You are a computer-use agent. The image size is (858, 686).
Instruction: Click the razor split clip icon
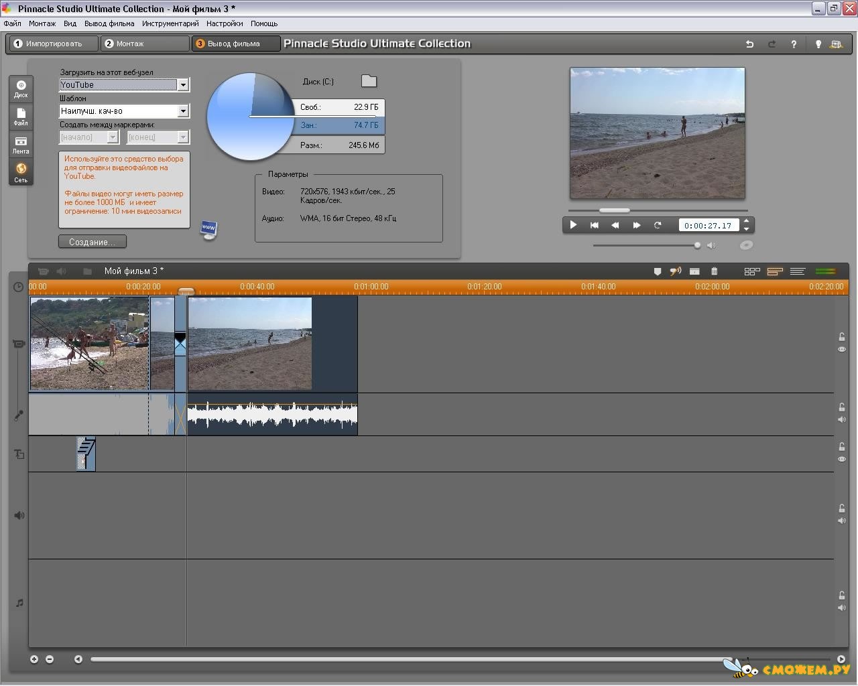click(675, 271)
